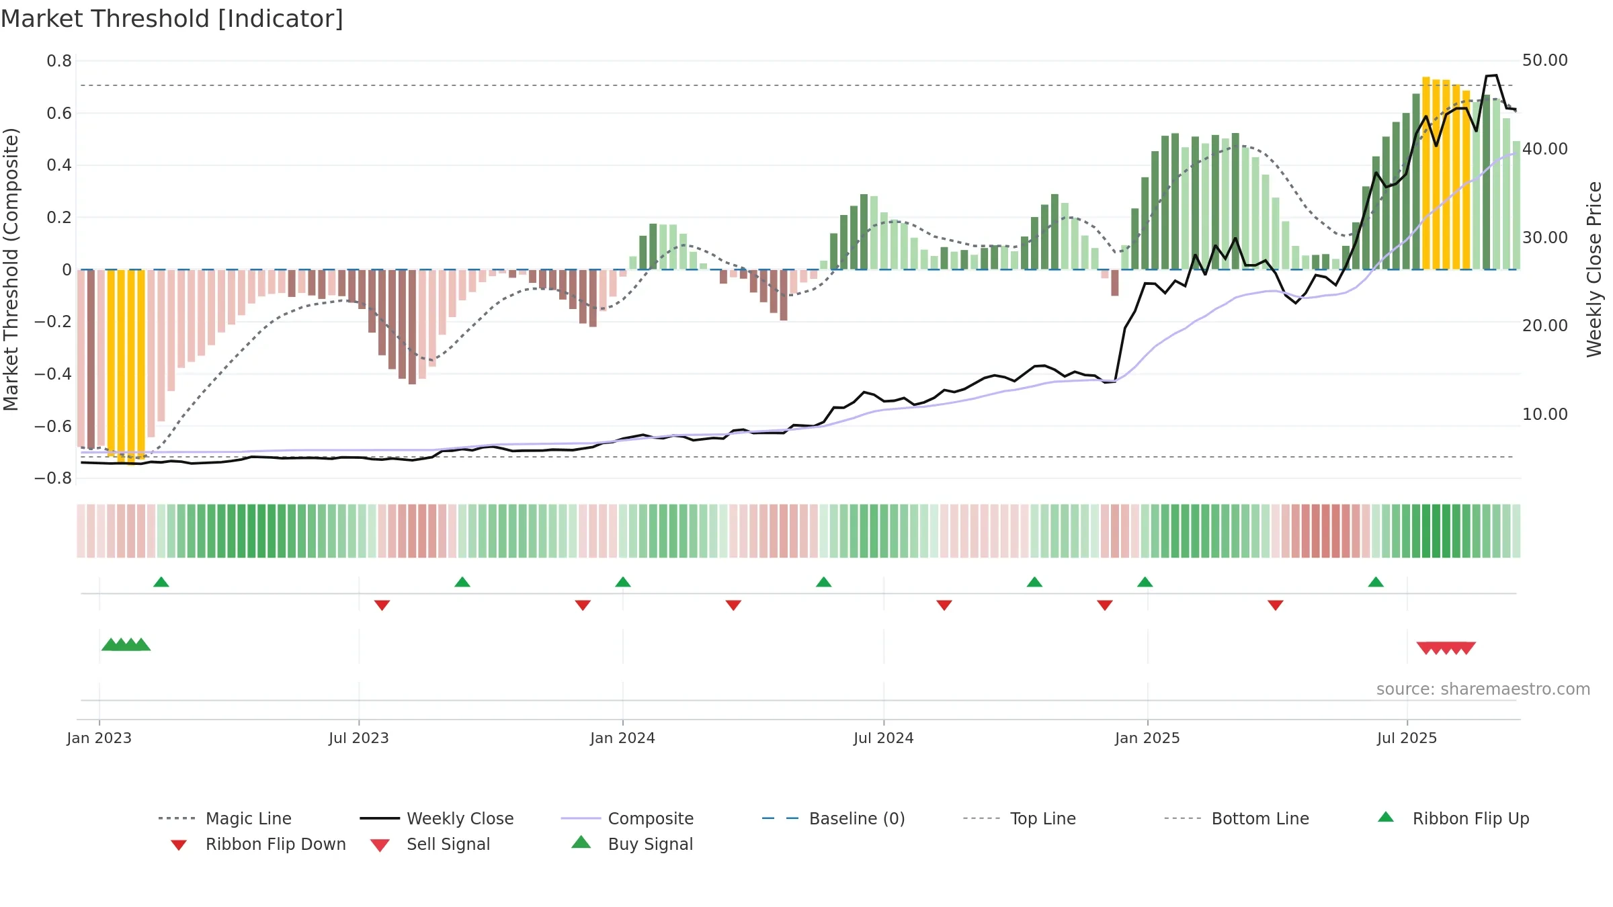Click the Magic Line dotted legend sample
Screen dimensions: 1613x907
177,818
